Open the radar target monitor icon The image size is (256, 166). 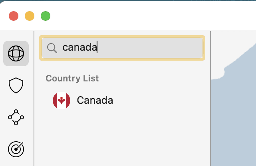click(x=16, y=149)
